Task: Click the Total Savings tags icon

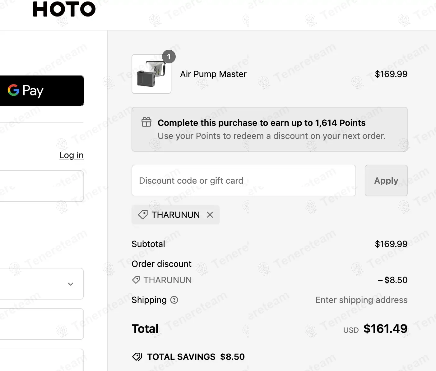Action: (x=137, y=357)
